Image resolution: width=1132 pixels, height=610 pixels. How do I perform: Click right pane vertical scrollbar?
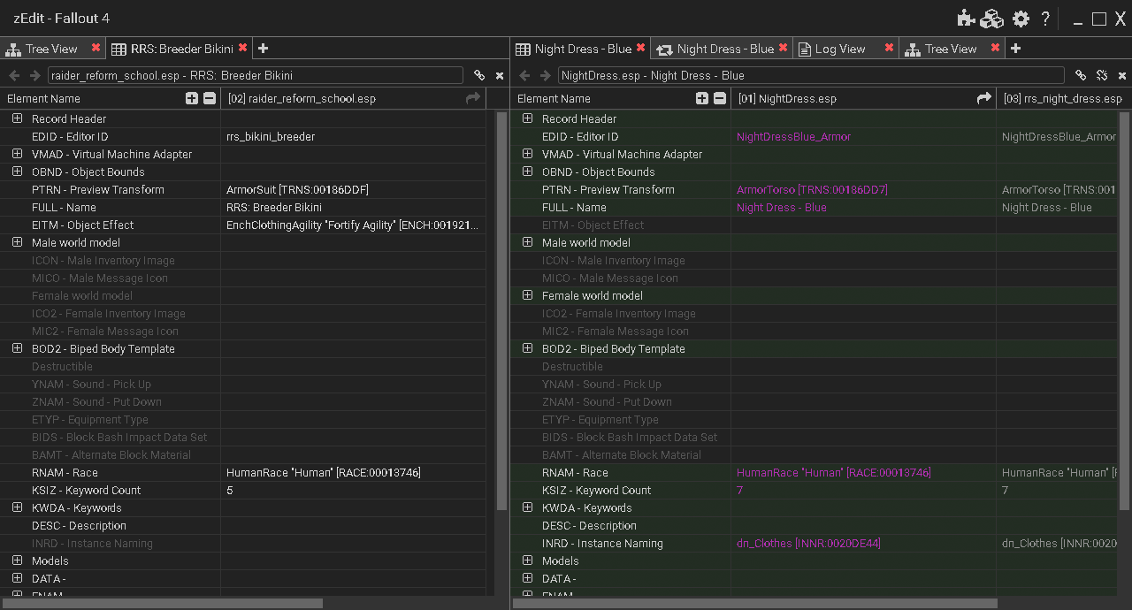1125,309
